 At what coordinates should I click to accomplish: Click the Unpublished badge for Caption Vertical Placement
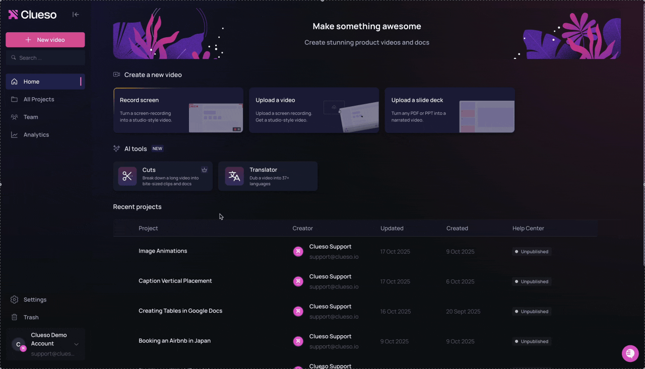532,281
